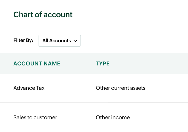The height and width of the screenshot is (132, 188).
Task: Sort by the ACCOUNT NAME column header
Action: tap(37, 64)
